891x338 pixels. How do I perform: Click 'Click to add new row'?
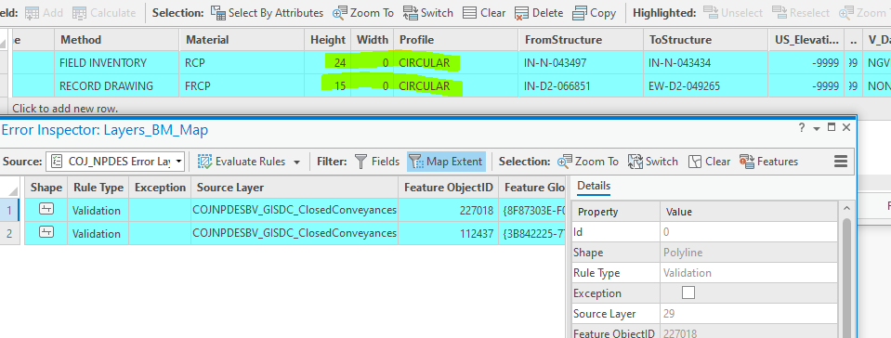(x=65, y=108)
